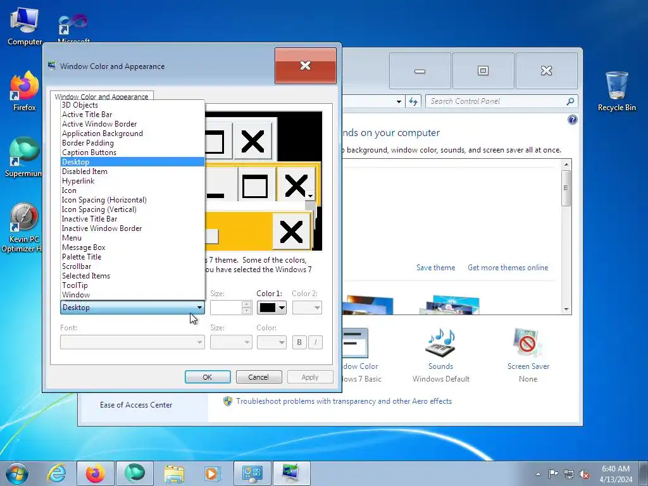Open the network tray icon
The height and width of the screenshot is (486, 648).
click(569, 474)
